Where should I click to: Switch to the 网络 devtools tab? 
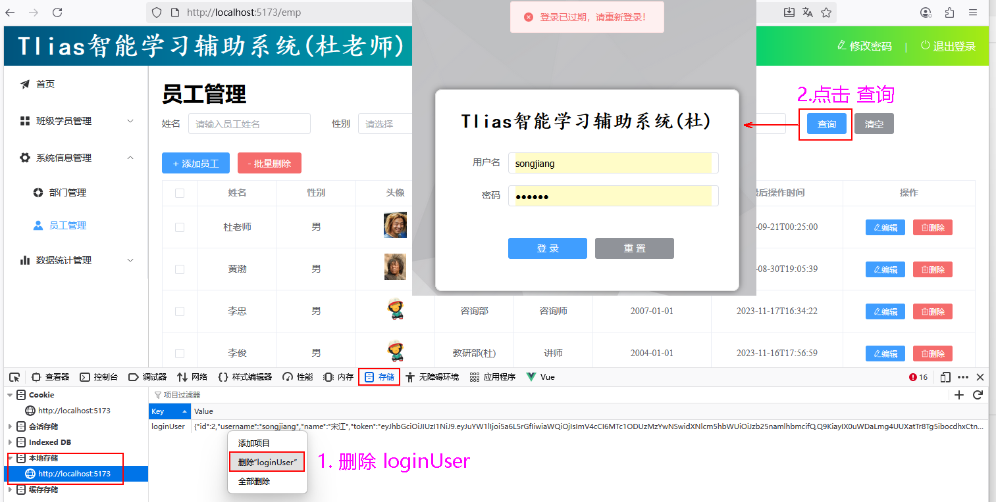[192, 377]
